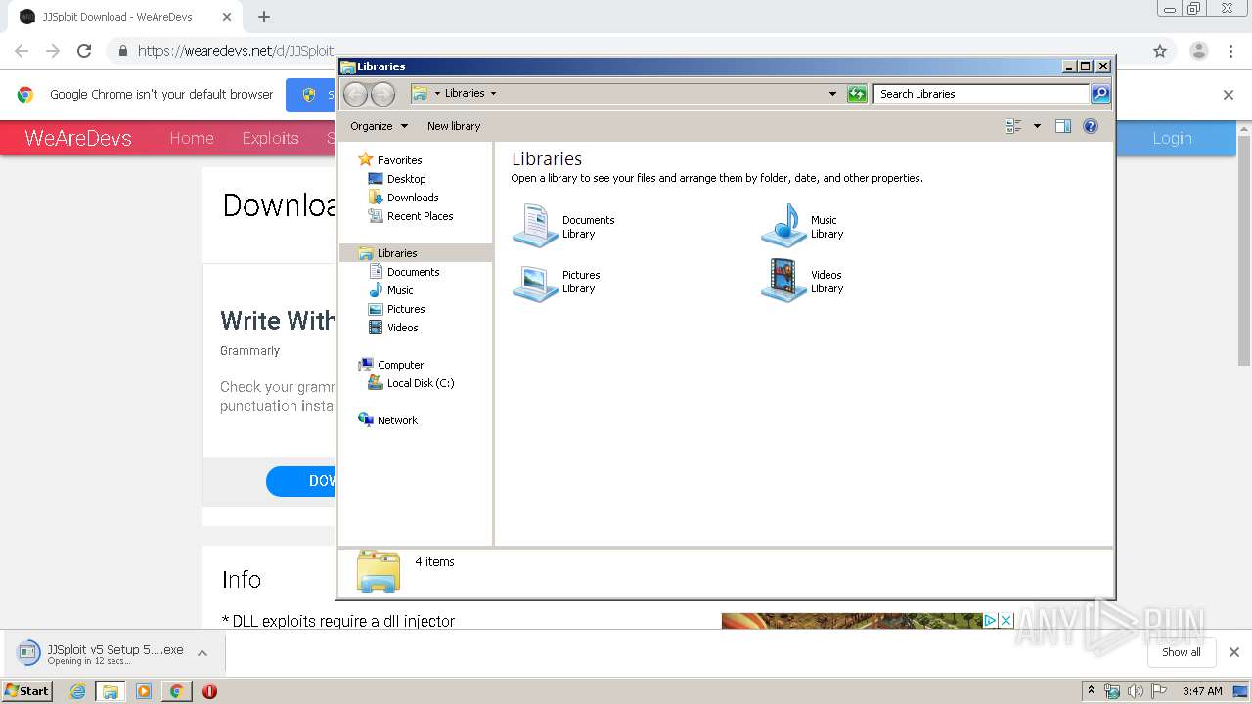
Task: Open the Windows Start menu
Action: pos(27,690)
